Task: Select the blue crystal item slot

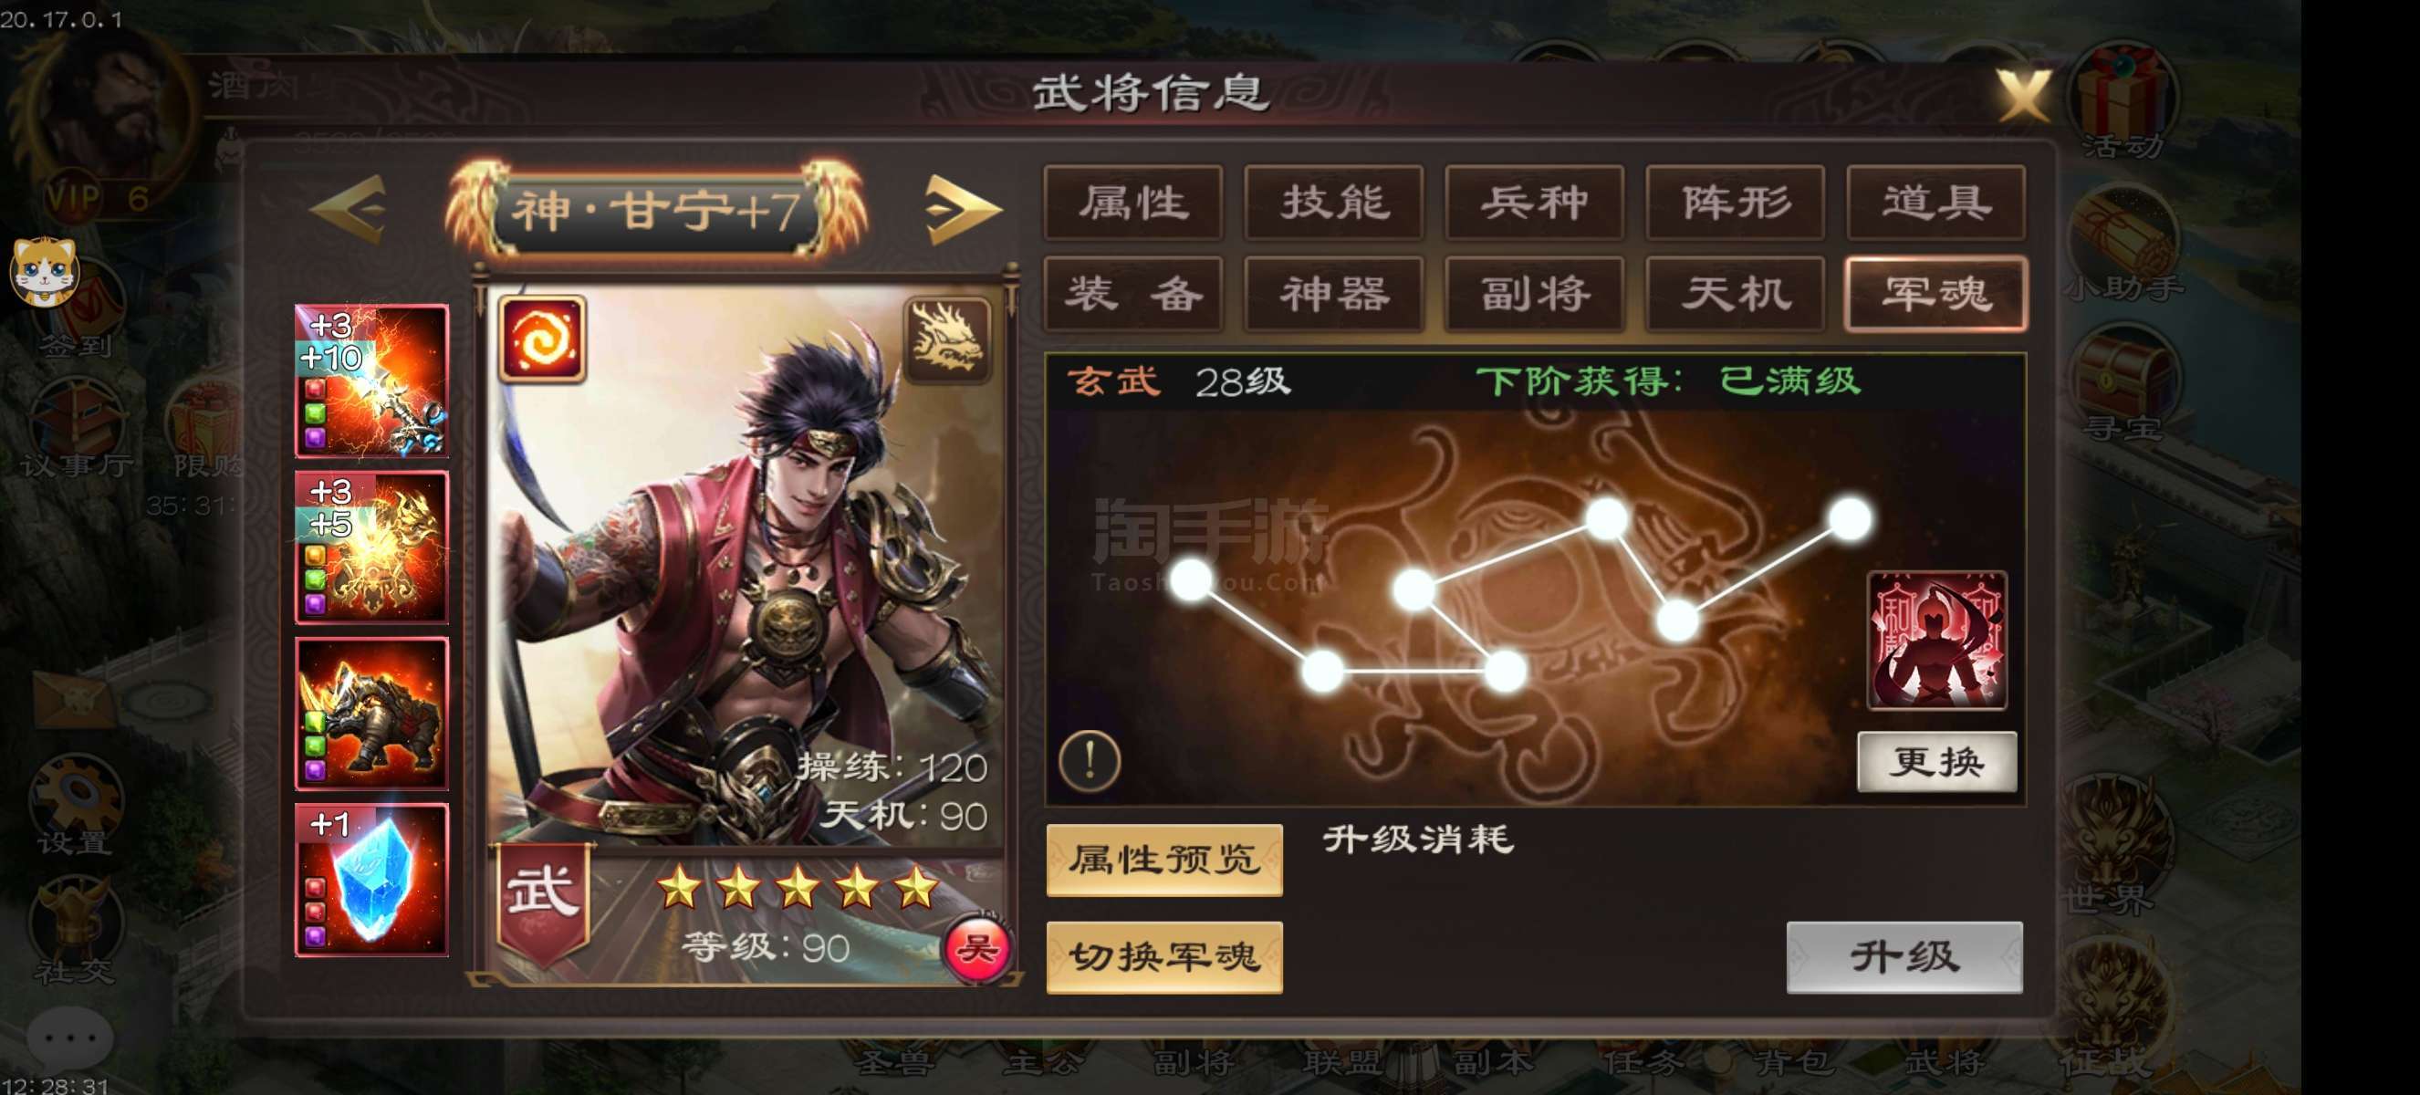Action: (x=372, y=880)
